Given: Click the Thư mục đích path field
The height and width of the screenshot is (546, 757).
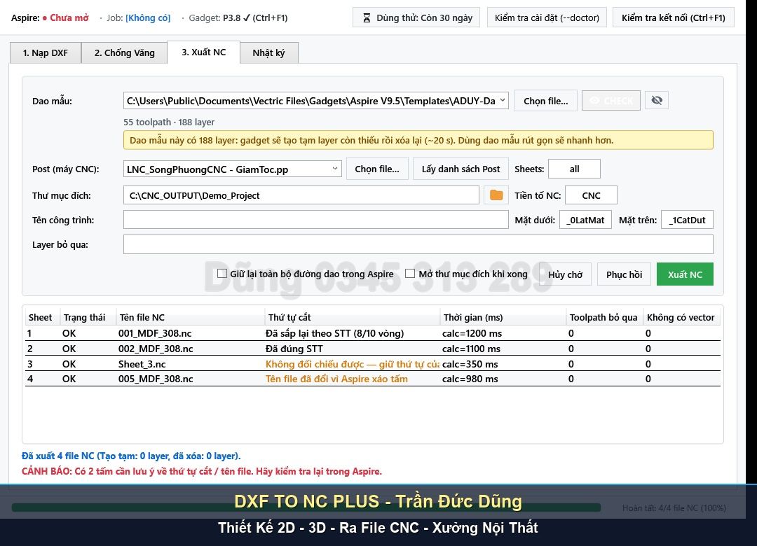Looking at the screenshot, I should (x=301, y=195).
